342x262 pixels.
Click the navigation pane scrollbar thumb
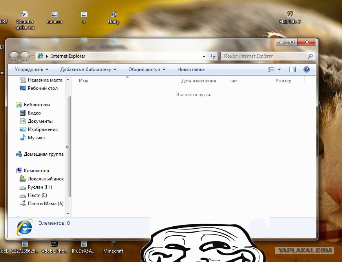(x=68, y=146)
